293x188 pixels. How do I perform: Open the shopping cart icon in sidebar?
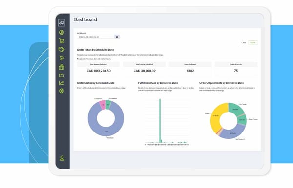(x=62, y=41)
